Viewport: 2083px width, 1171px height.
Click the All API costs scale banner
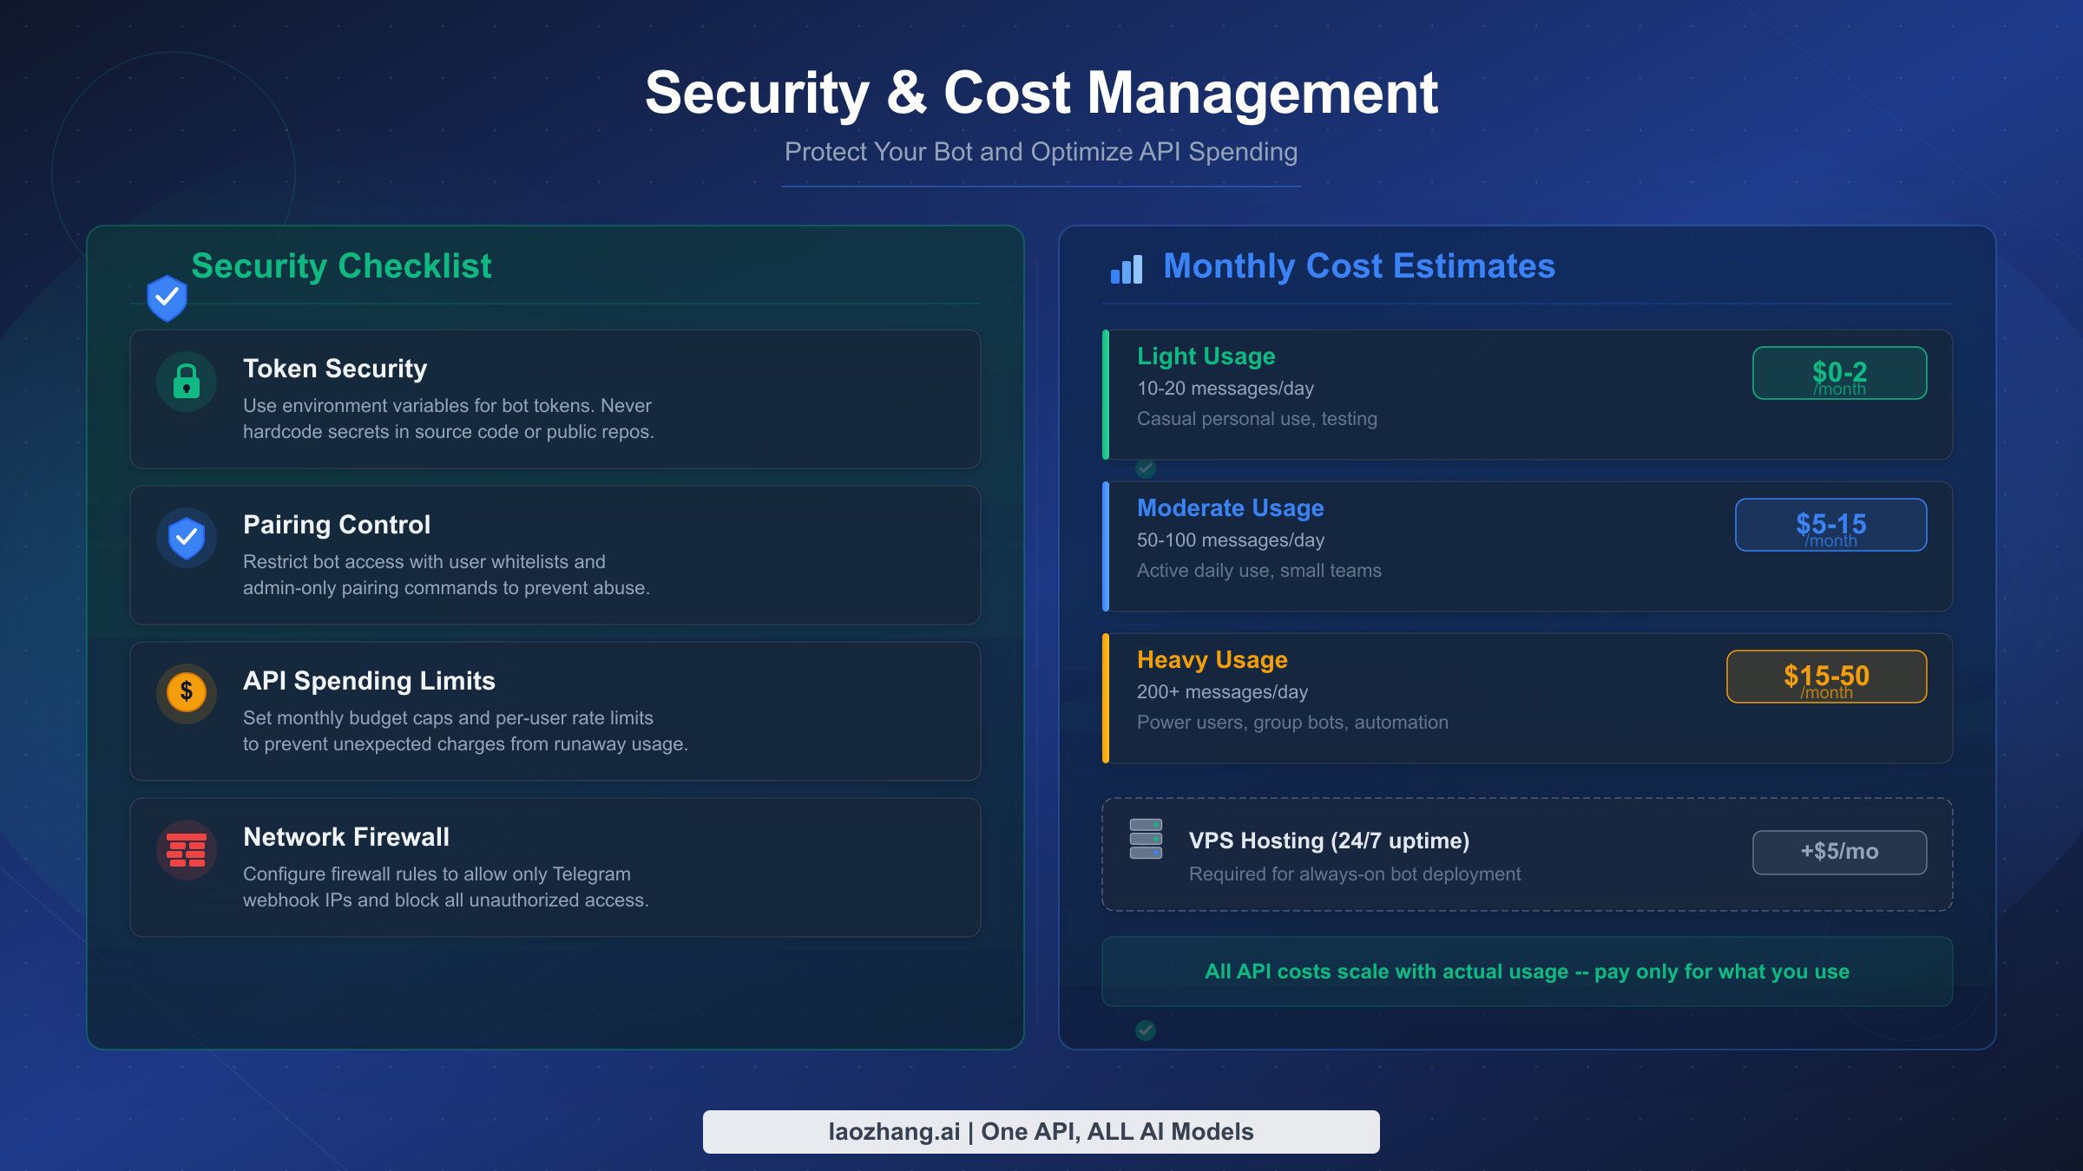point(1526,971)
